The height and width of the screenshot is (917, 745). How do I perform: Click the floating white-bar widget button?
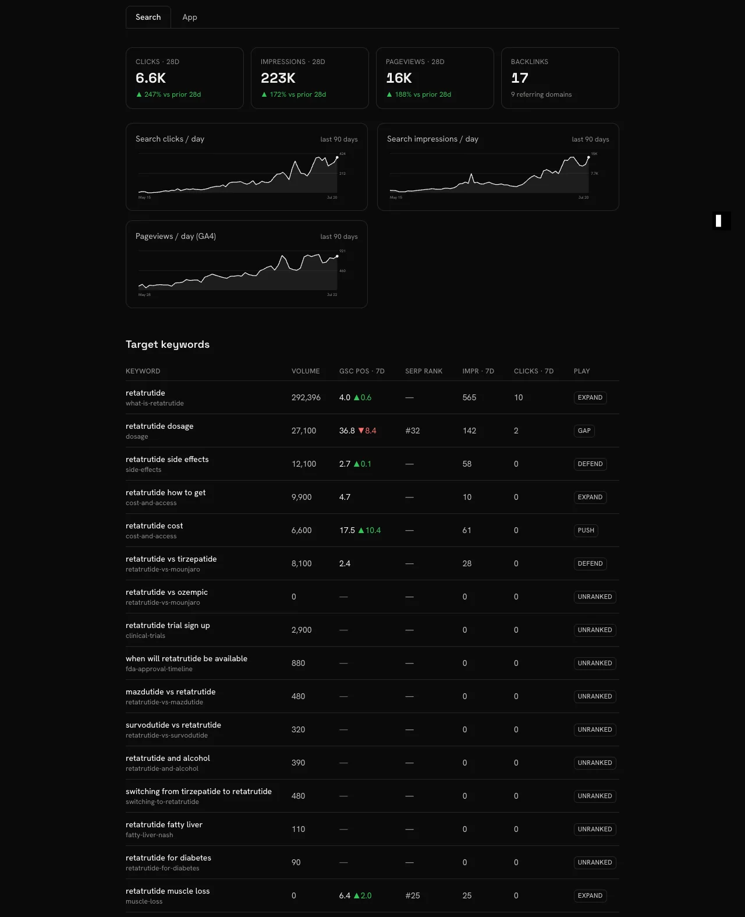click(x=721, y=221)
